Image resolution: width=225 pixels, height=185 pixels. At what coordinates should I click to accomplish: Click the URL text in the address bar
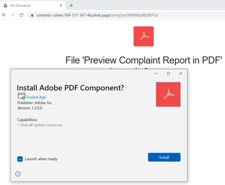pyautogui.click(x=98, y=15)
